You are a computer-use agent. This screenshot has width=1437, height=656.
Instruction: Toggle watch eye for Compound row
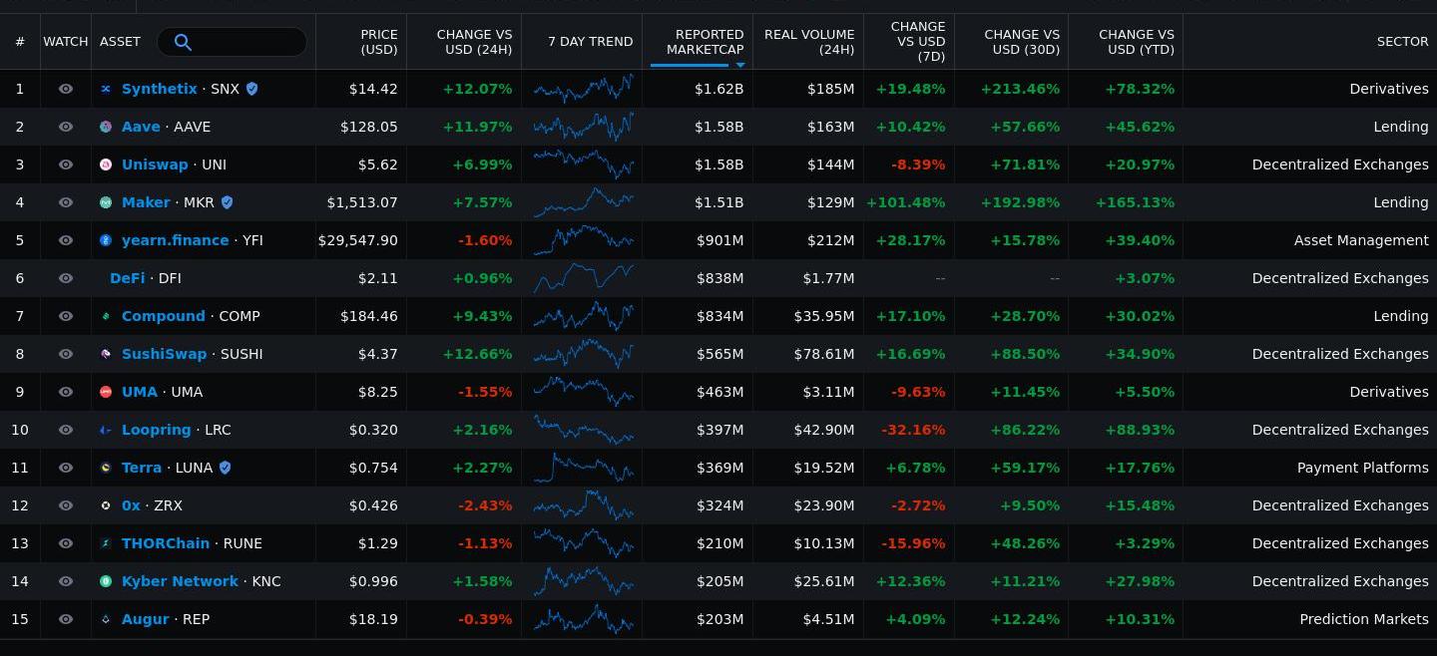(x=66, y=316)
